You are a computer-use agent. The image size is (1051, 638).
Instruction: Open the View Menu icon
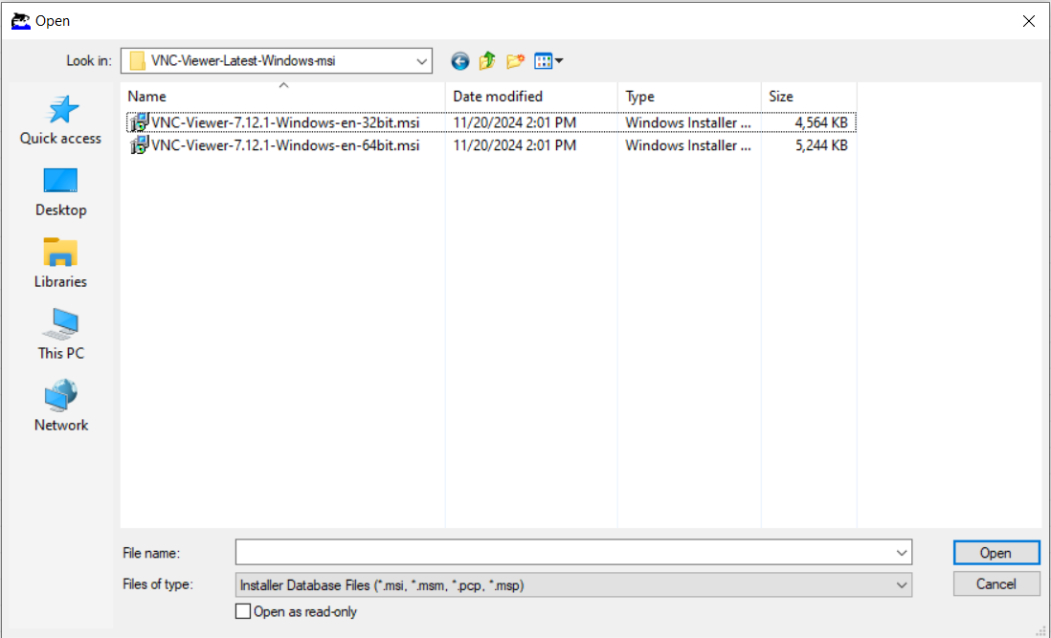(543, 61)
